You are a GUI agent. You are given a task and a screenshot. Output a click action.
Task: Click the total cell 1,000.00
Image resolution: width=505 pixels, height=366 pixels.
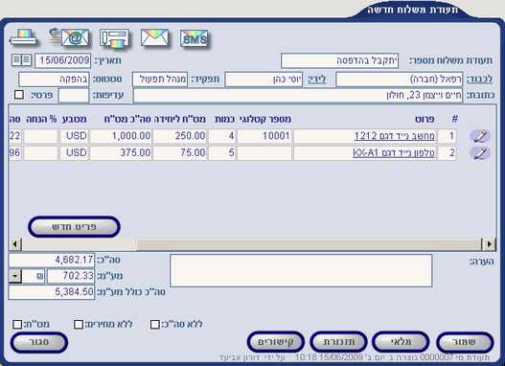tap(121, 136)
